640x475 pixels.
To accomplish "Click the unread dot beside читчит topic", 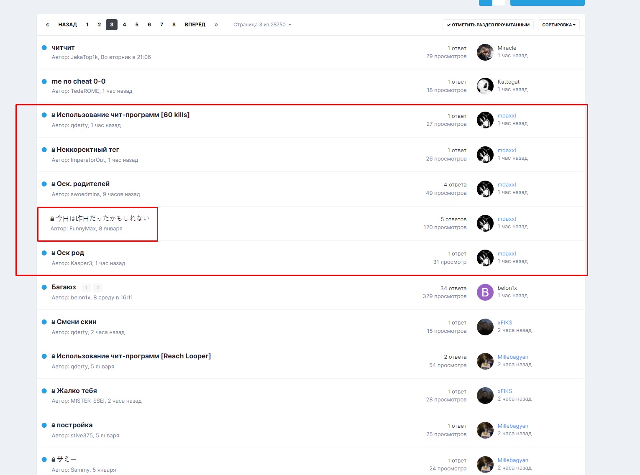I will click(x=44, y=48).
